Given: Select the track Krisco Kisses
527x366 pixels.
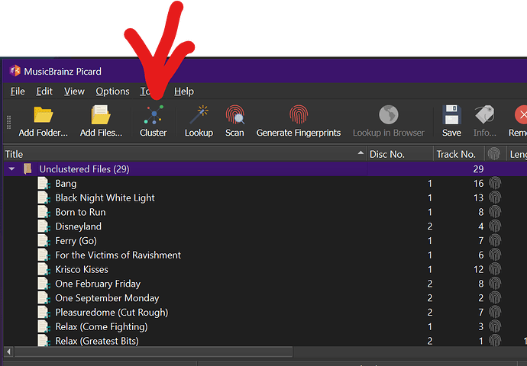Looking at the screenshot, I should [x=82, y=269].
